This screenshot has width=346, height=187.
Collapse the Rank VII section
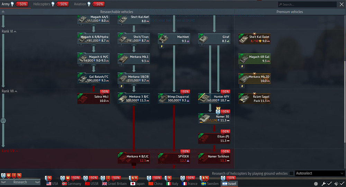click(x=9, y=91)
